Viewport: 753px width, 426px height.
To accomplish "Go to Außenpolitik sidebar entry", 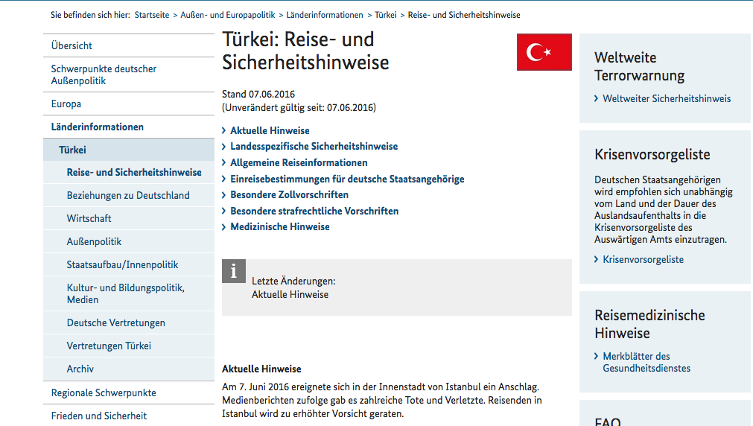I will tap(94, 241).
